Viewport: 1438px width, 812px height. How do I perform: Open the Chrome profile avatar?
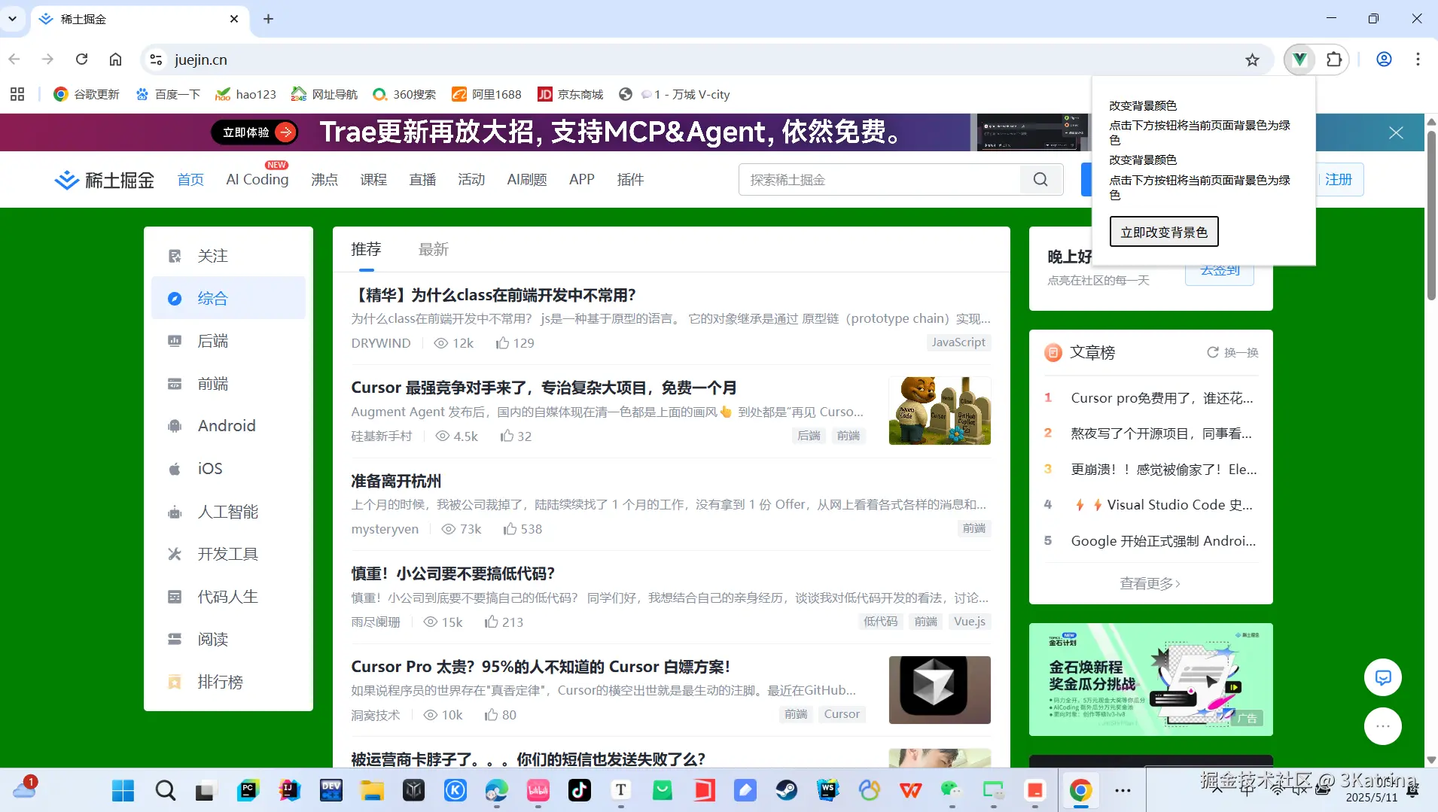(1384, 59)
